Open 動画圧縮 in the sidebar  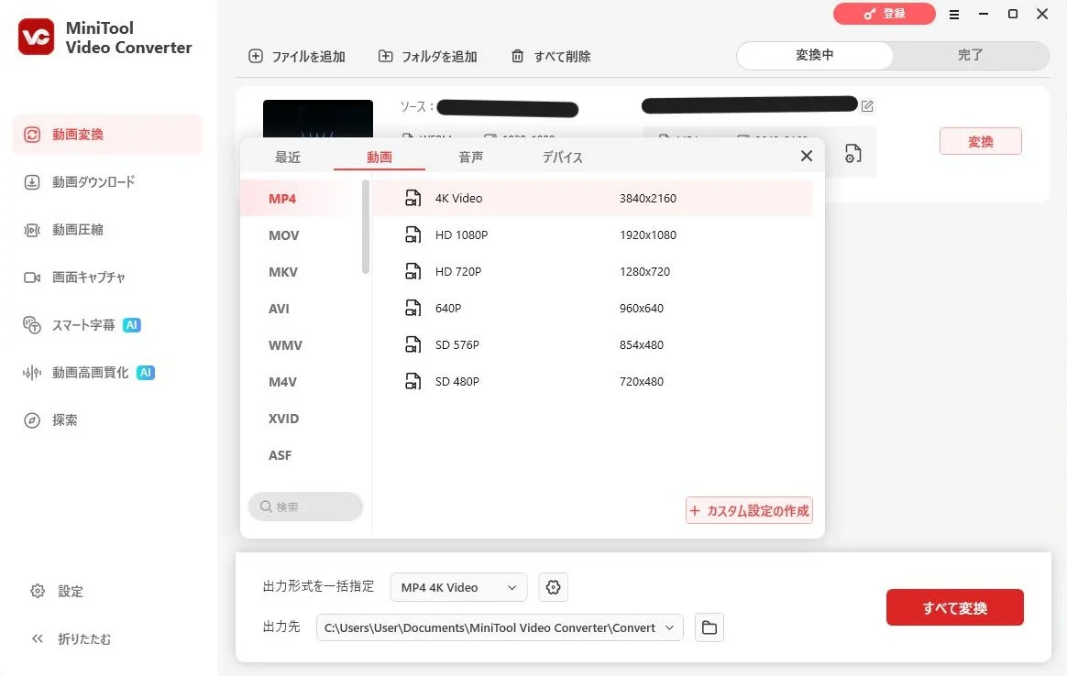pyautogui.click(x=78, y=230)
